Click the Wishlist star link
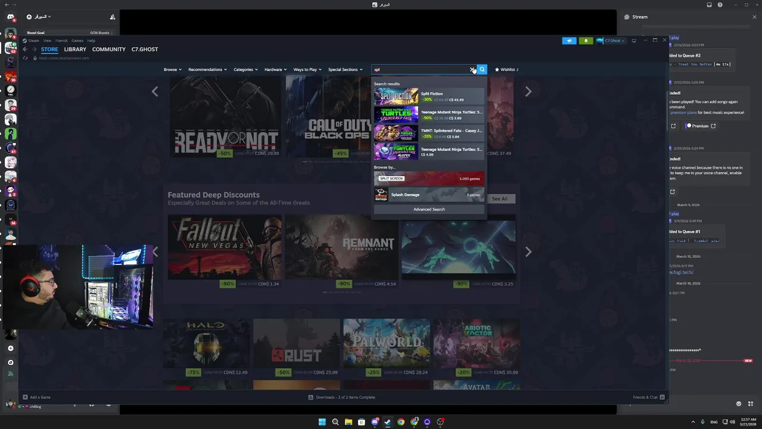The height and width of the screenshot is (429, 762). [507, 70]
